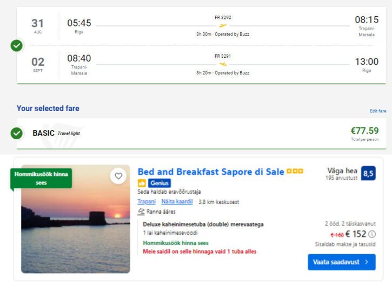Screen dimensions: 392x286
Task: Click the price info icon beside € 152
Action: coord(372,234)
